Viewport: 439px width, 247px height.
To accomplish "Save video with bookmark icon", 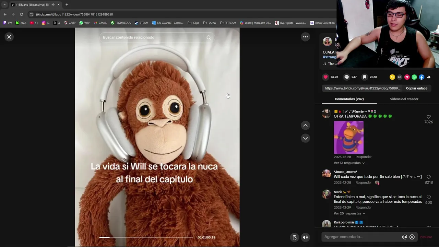I will (x=365, y=77).
